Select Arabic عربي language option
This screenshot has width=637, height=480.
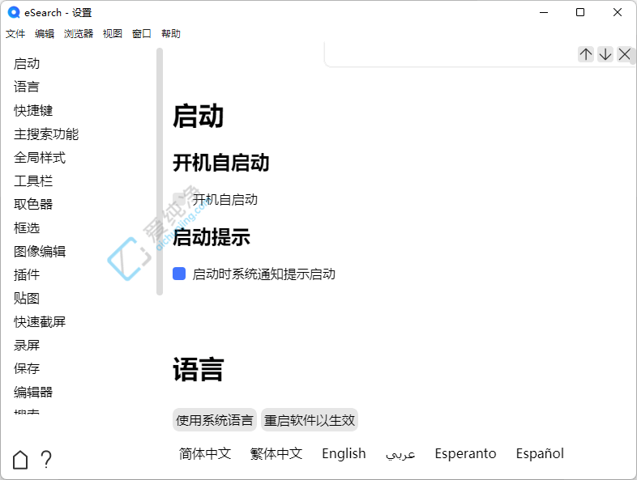click(400, 453)
